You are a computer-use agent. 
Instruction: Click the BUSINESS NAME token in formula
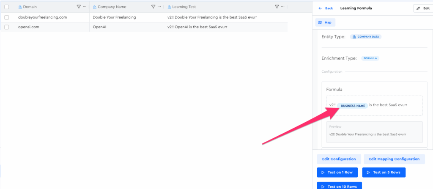click(353, 106)
